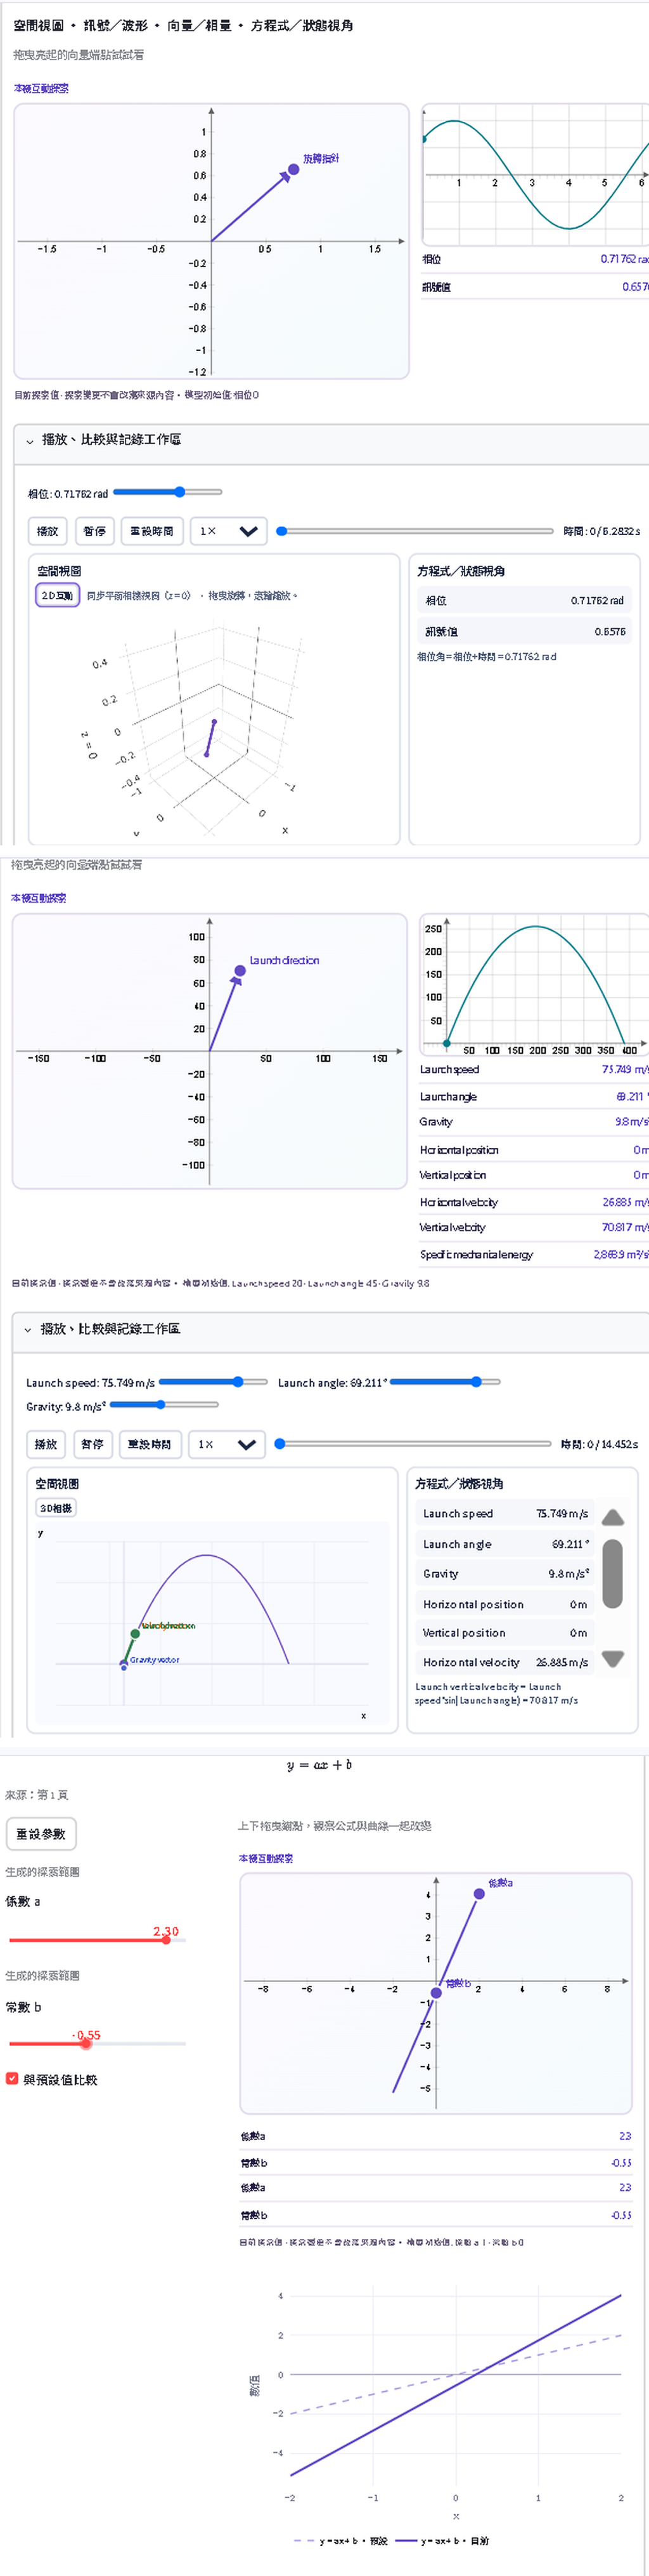Click the 播放 button in the Launch speed workspace
The image size is (649, 2576).
pos(46,1444)
